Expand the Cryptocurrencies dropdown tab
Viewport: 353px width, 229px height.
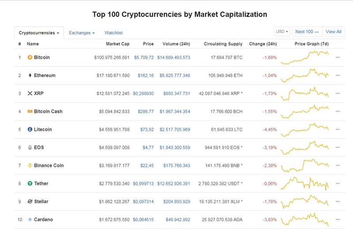(x=39, y=33)
